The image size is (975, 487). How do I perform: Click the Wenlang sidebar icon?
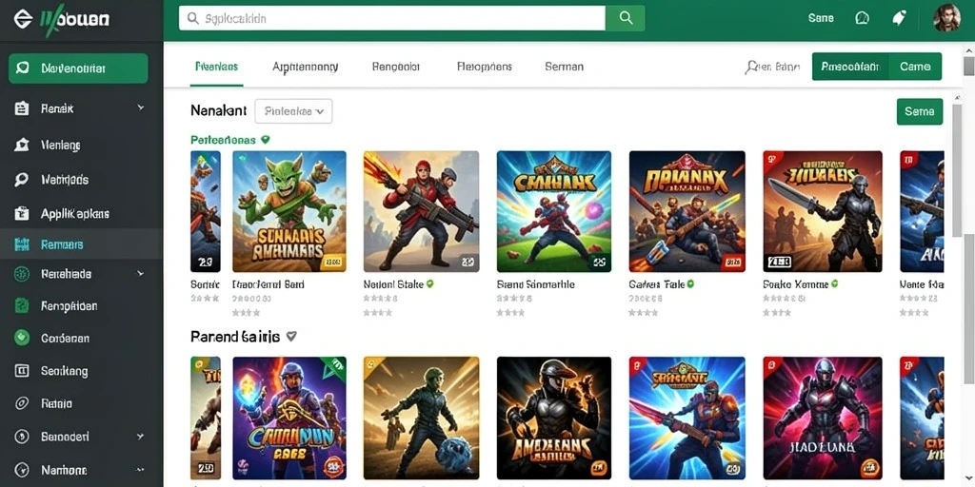tap(22, 146)
